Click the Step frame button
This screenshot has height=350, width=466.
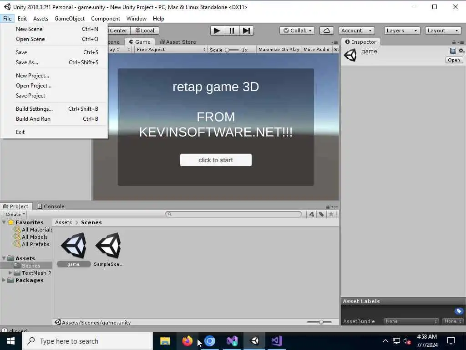click(x=246, y=31)
